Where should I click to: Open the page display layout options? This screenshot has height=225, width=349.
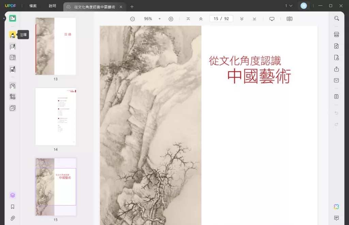coord(290,19)
